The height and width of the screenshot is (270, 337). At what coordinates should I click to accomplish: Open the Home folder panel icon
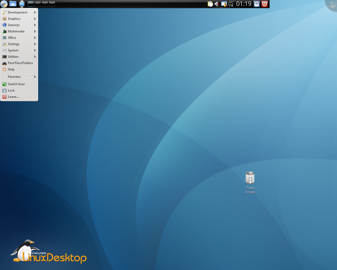(x=13, y=4)
